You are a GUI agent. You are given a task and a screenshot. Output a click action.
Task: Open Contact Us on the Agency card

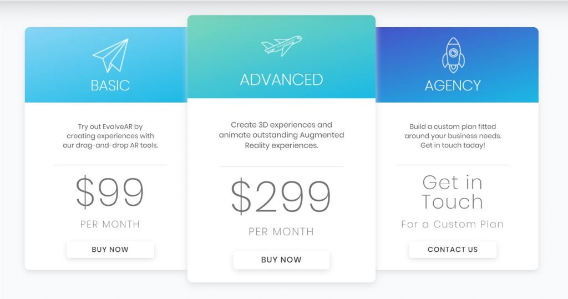453,249
